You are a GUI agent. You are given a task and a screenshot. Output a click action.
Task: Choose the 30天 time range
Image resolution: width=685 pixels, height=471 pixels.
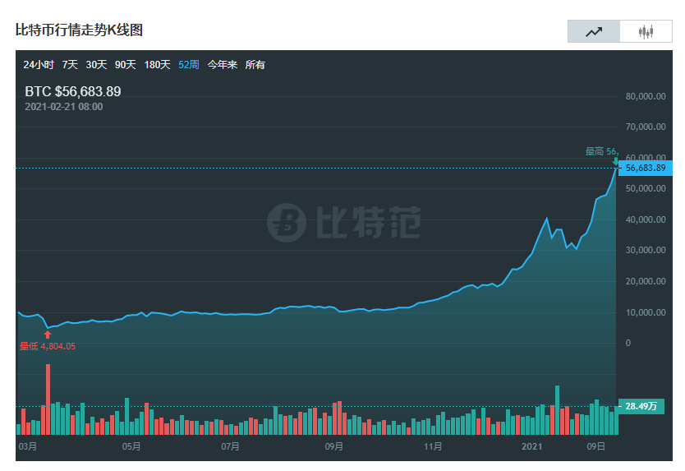[x=96, y=65]
